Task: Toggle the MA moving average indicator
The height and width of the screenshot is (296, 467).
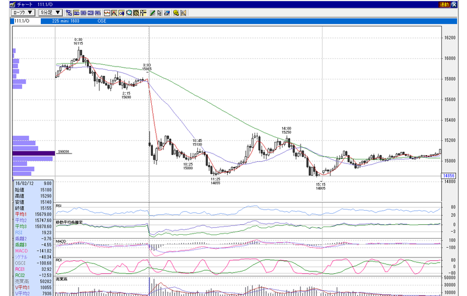Action: point(76,13)
